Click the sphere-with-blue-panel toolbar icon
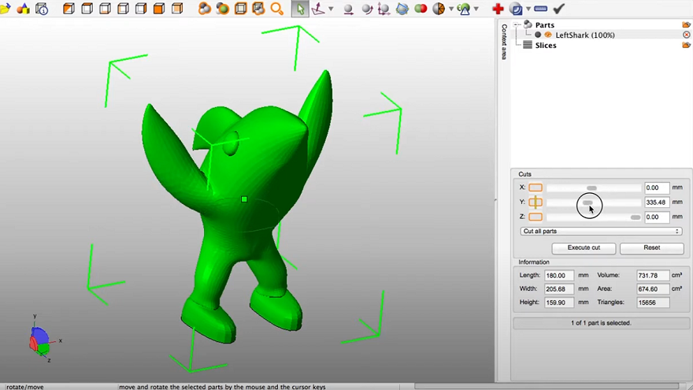The width and height of the screenshot is (693, 390). (515, 9)
